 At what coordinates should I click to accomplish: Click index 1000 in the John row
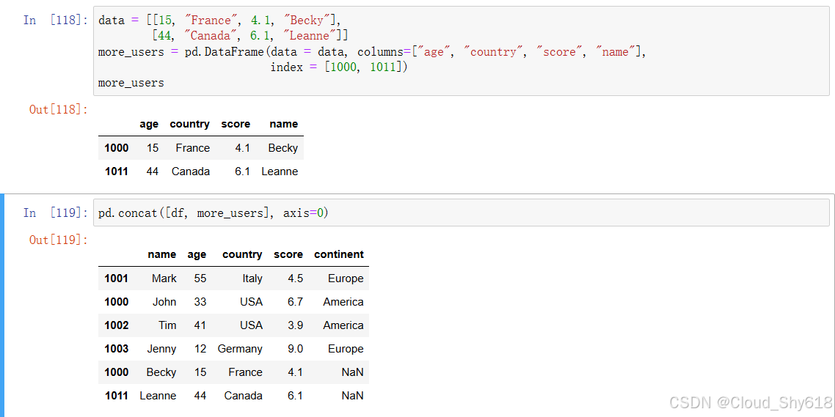tap(116, 302)
